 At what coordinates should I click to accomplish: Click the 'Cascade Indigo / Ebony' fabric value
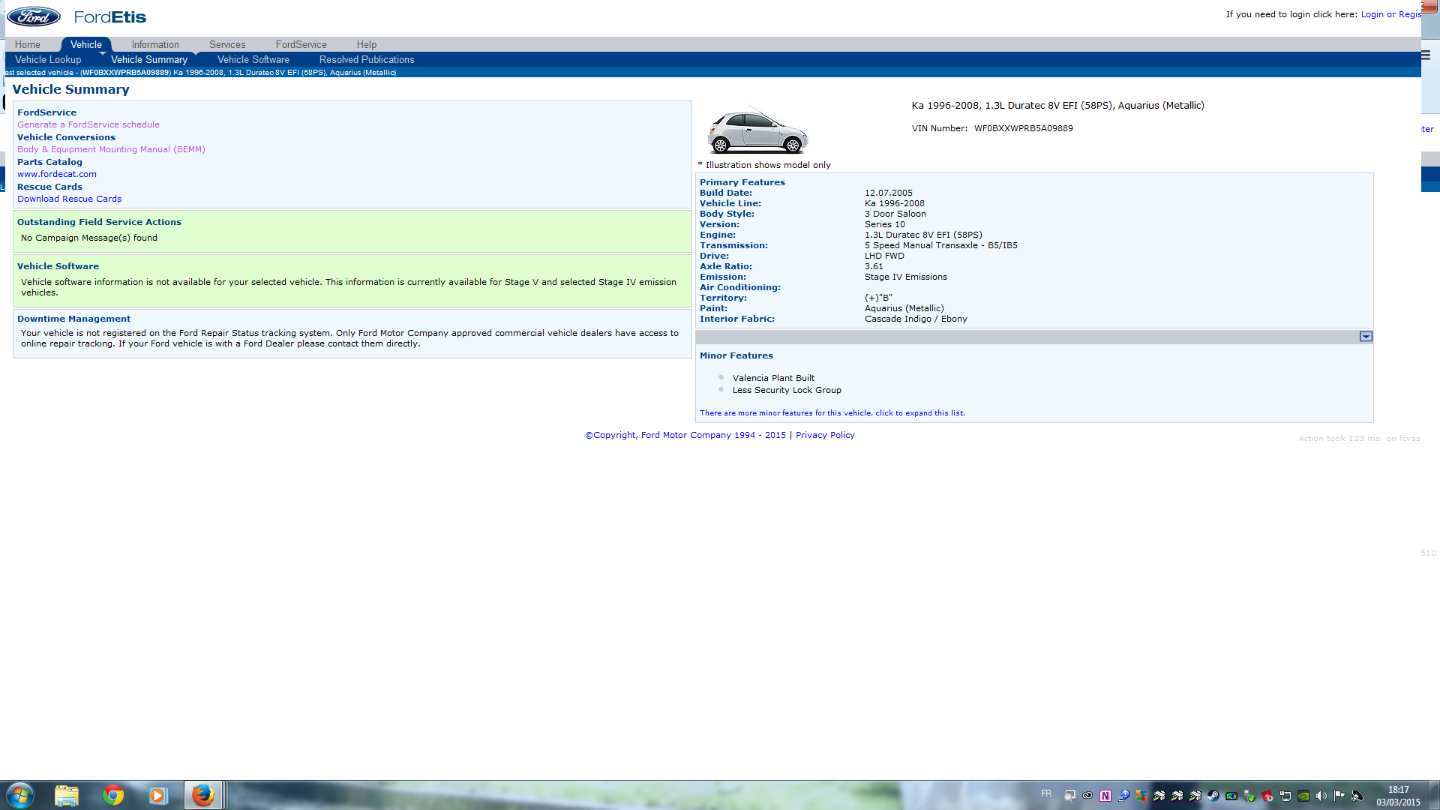point(916,319)
